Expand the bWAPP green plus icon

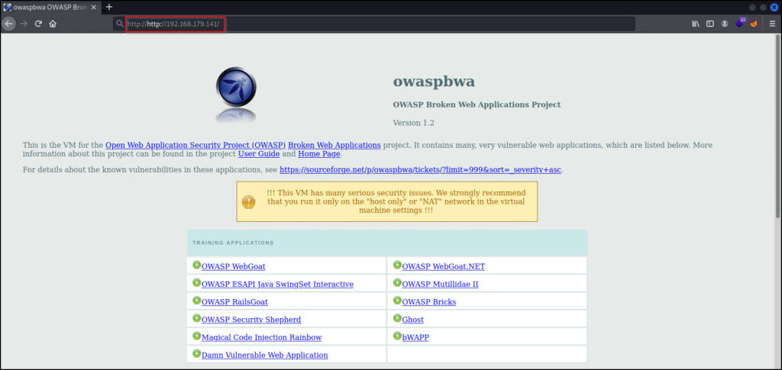point(397,336)
